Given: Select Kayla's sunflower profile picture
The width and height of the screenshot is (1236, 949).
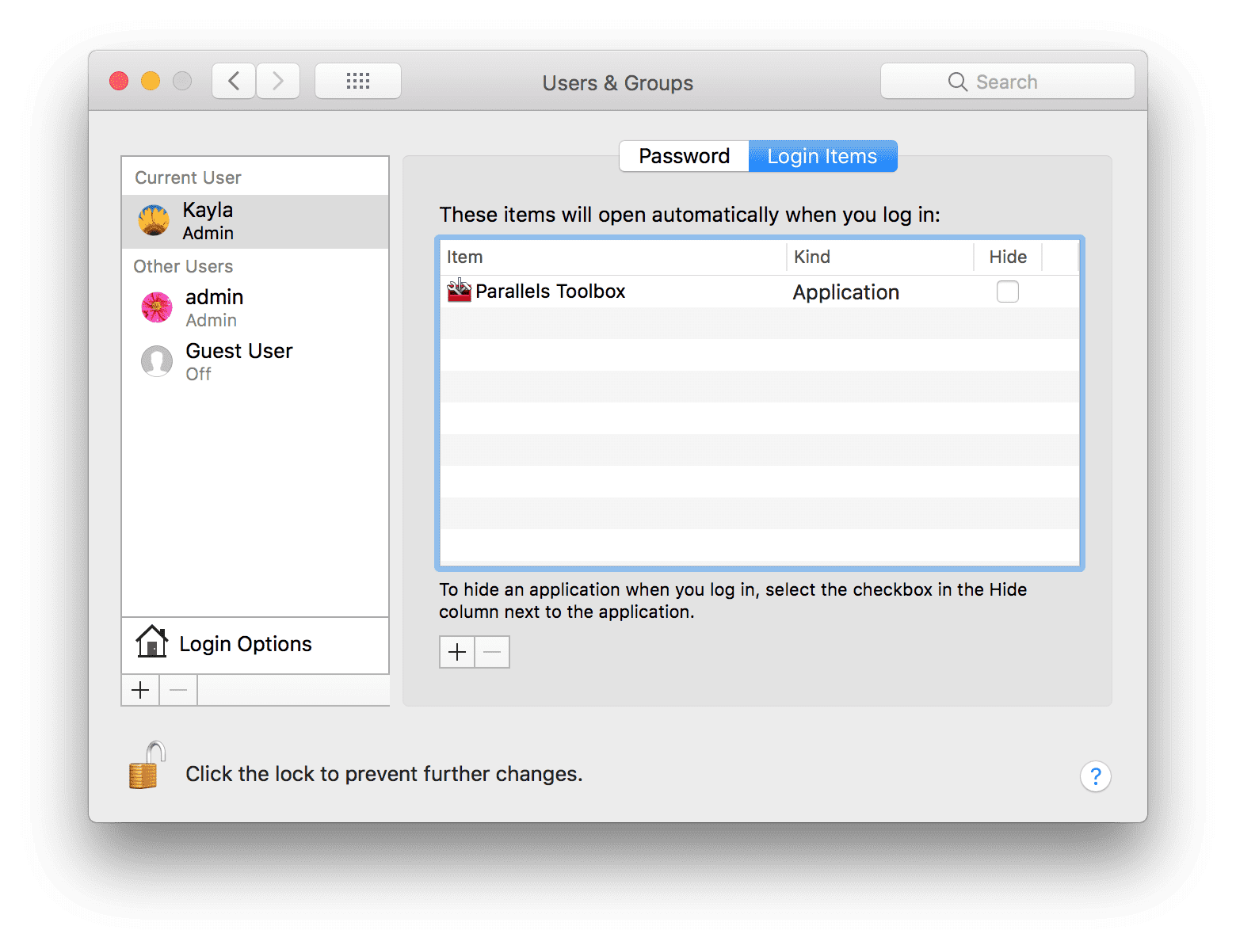Looking at the screenshot, I should (x=153, y=220).
